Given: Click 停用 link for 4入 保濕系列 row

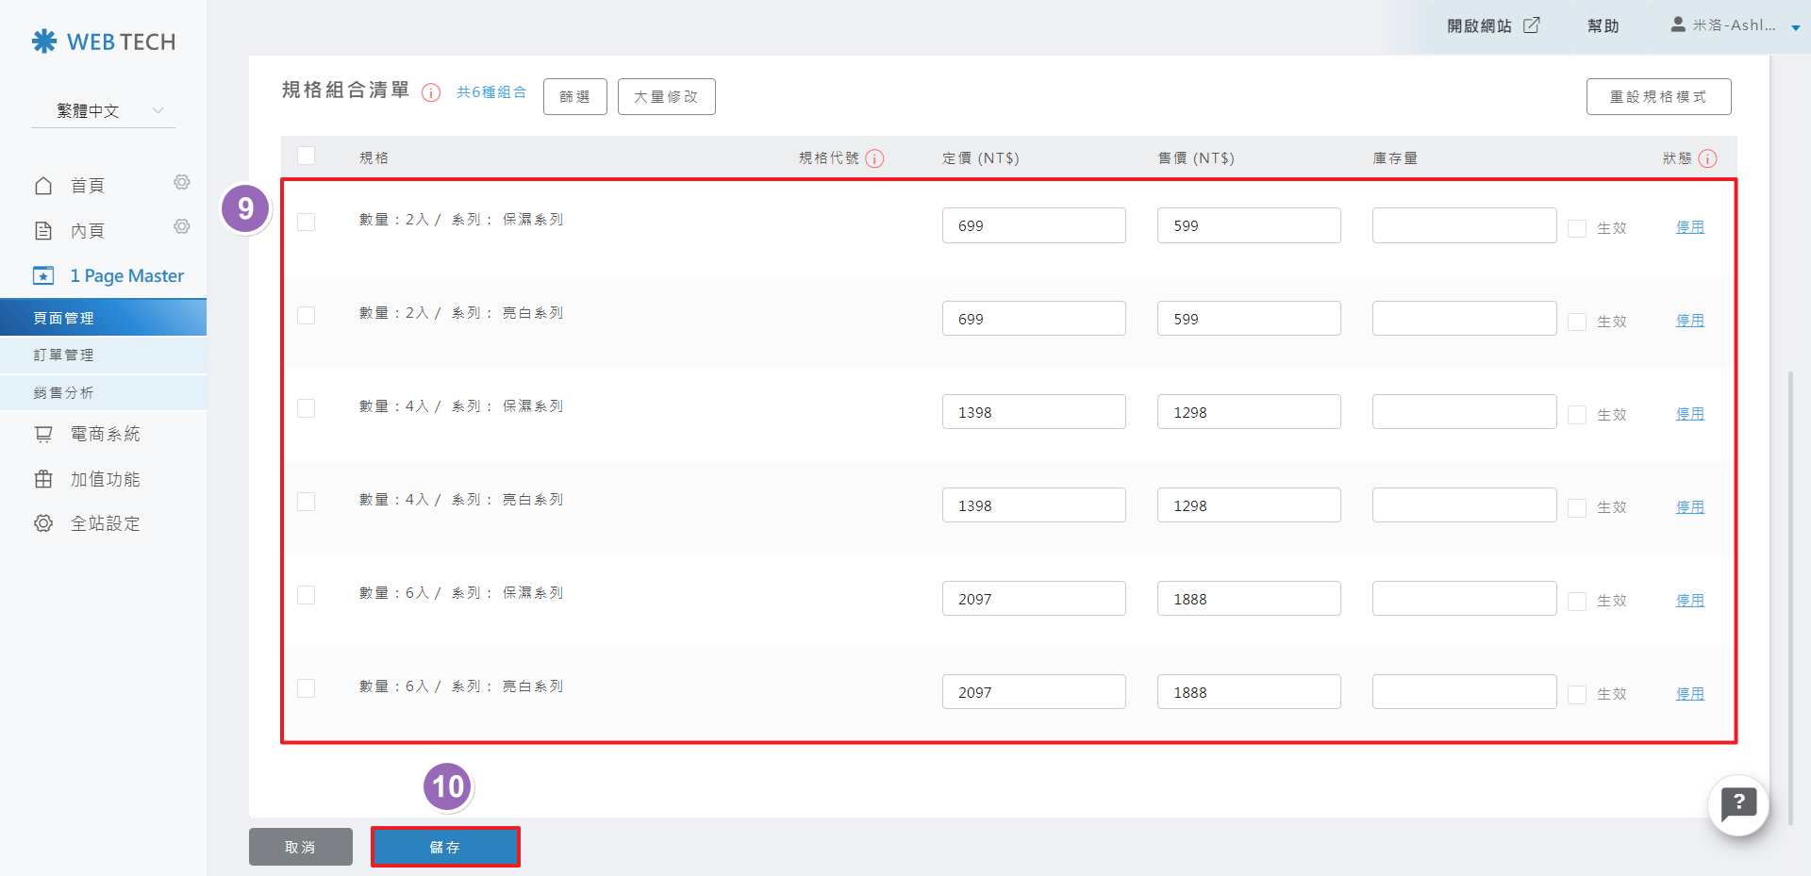Looking at the screenshot, I should click(1689, 414).
